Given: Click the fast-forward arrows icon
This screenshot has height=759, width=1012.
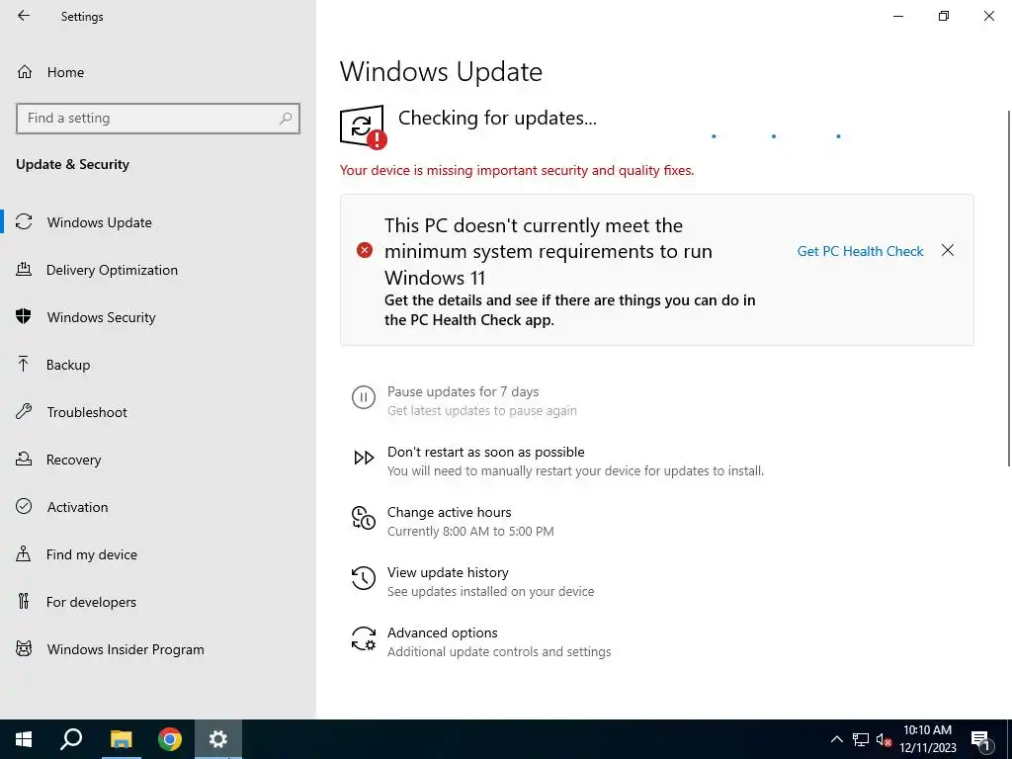Looking at the screenshot, I should (x=364, y=458).
